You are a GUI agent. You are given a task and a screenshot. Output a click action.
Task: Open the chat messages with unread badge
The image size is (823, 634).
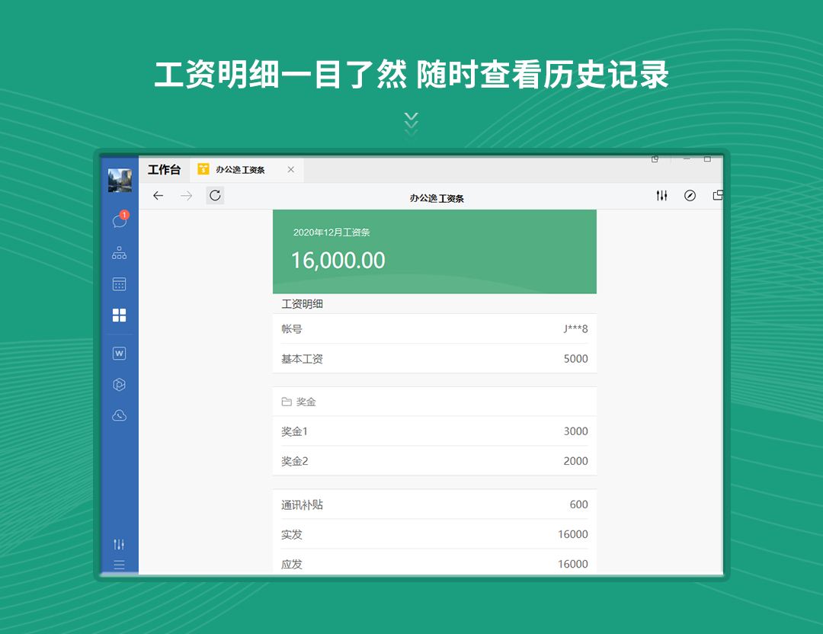point(119,221)
